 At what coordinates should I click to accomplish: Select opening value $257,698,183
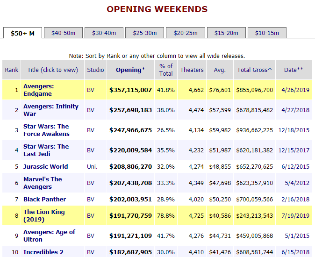[130, 110]
